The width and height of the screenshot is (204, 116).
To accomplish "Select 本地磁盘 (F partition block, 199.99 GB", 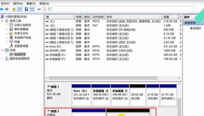I will point(120,95).
